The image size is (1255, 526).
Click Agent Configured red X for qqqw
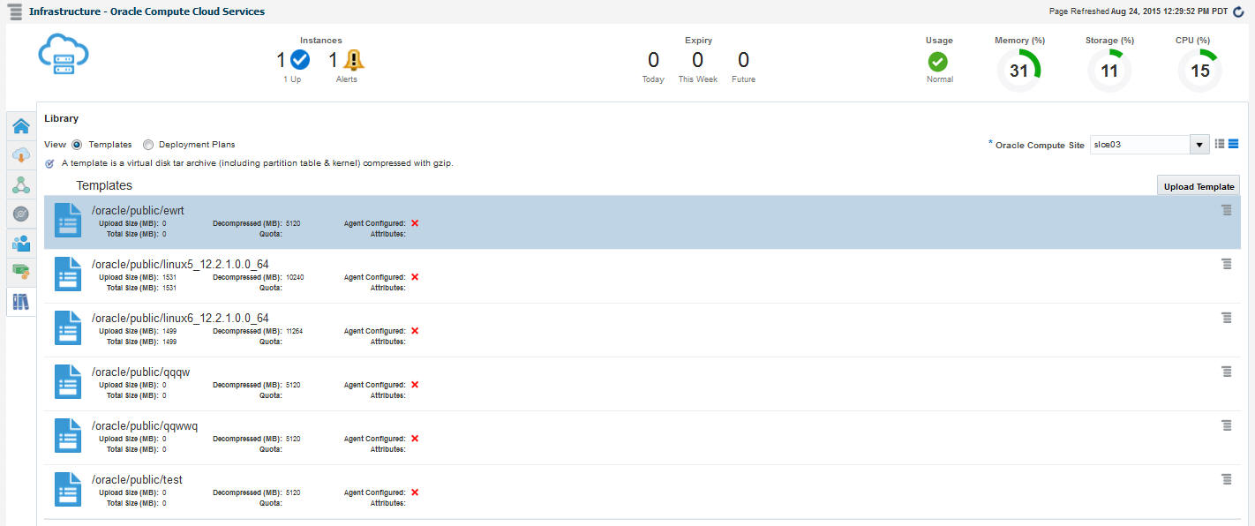coord(415,385)
